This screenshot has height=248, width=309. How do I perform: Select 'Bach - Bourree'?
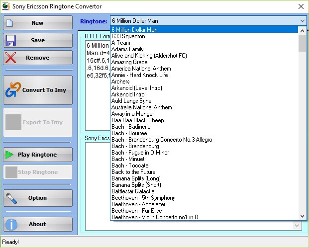[204, 133]
